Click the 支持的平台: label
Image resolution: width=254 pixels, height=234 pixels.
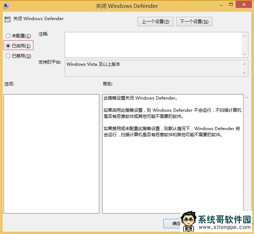[x=50, y=62]
